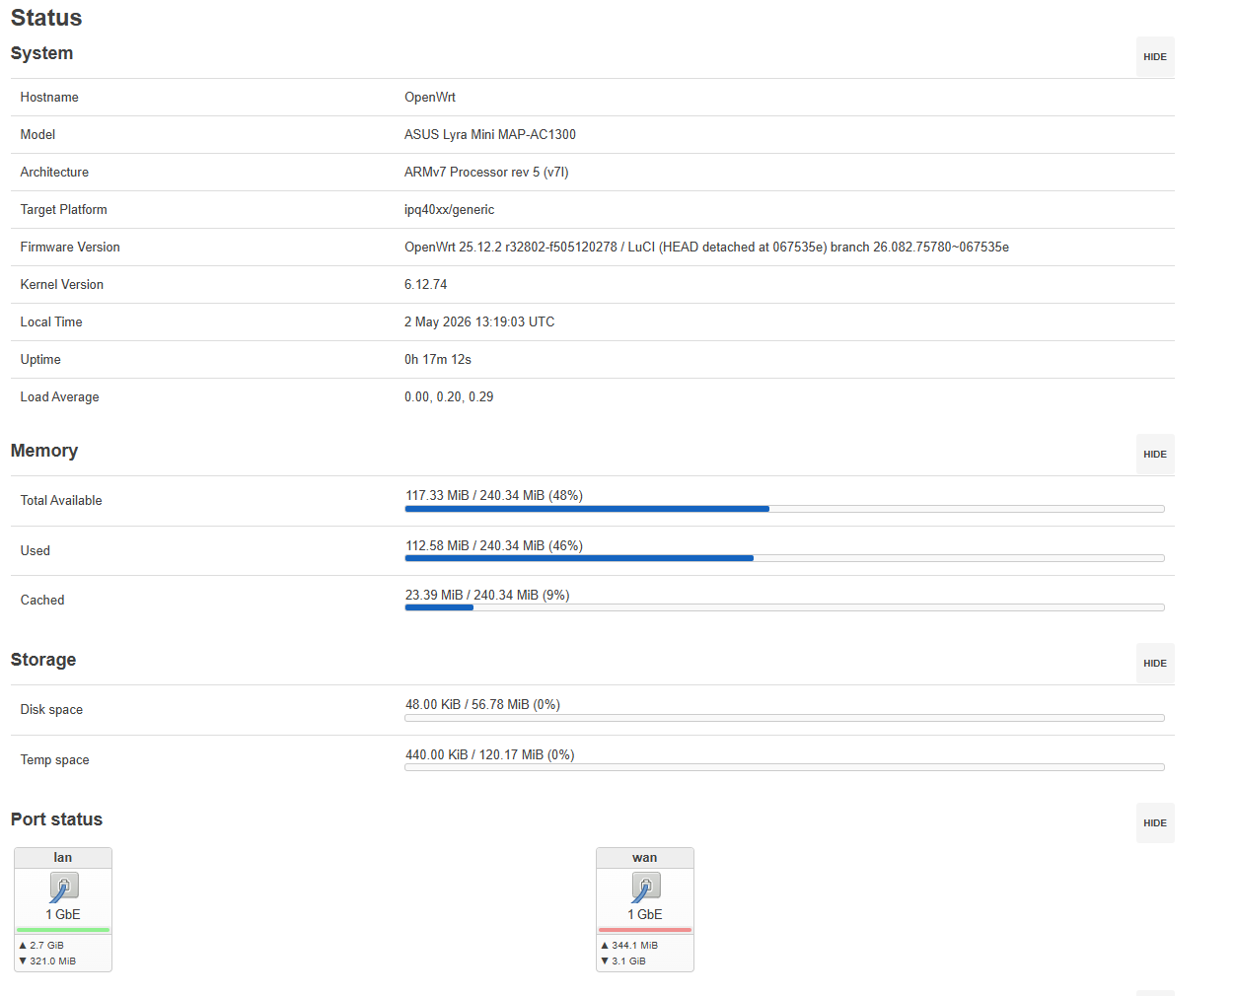Click the Total Available memory progress bar
This screenshot has width=1236, height=996.
[x=784, y=509]
